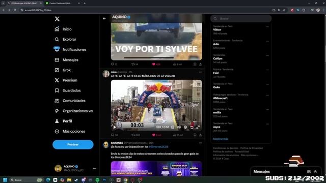Open video settings gear on Red Bull video
326x183 pixels.
[185, 127]
